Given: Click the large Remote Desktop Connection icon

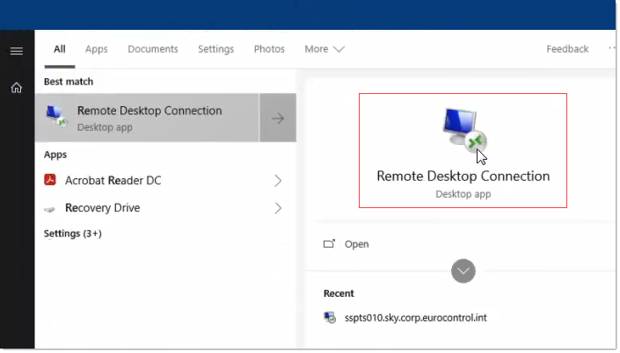Looking at the screenshot, I should (x=463, y=130).
